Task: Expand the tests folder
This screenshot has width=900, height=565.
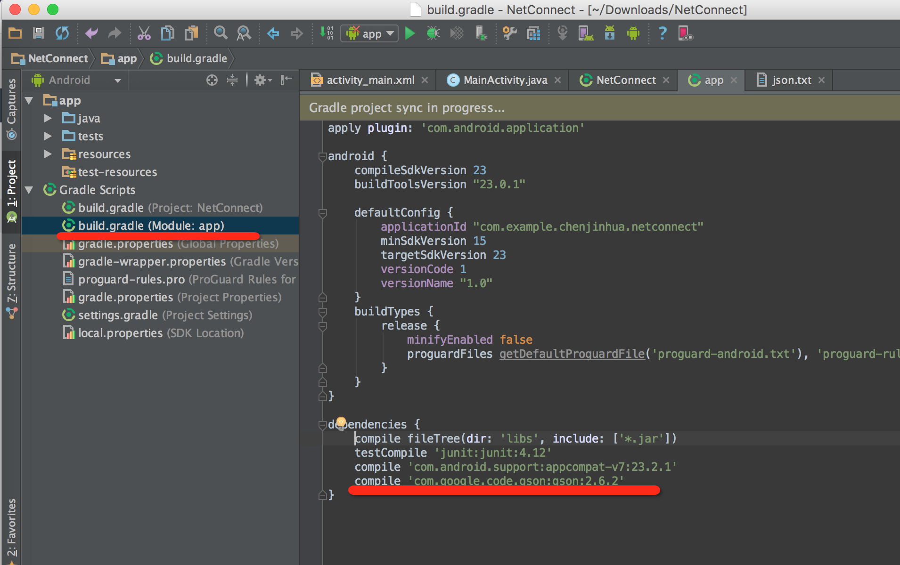Action: coord(48,136)
